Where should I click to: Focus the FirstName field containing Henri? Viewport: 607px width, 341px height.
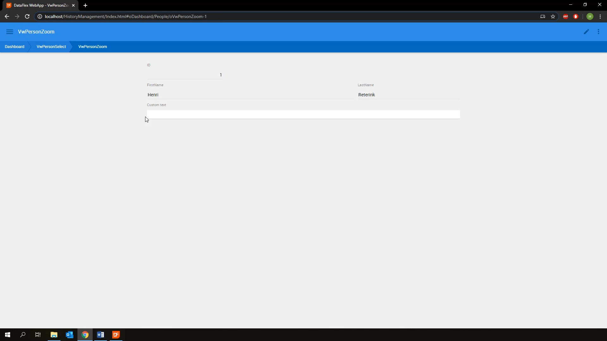(250, 95)
